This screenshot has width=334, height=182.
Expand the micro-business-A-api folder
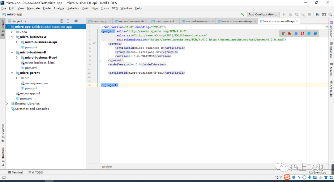pyautogui.click(x=17, y=42)
